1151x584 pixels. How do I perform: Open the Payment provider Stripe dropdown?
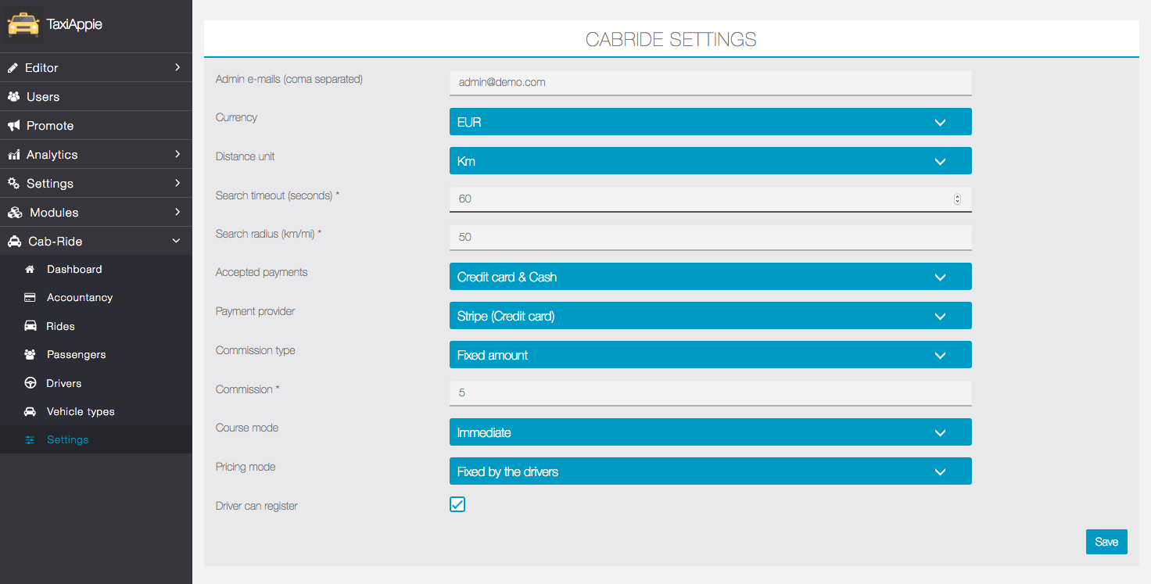point(710,316)
